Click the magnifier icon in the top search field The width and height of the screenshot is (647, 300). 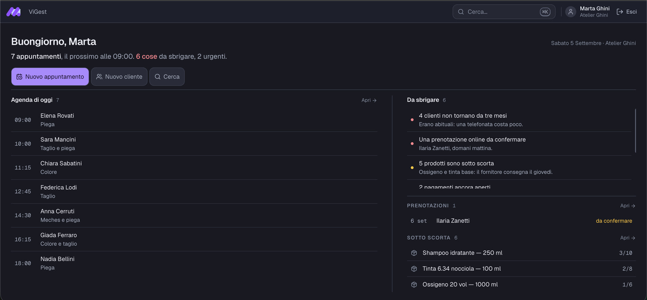461,12
